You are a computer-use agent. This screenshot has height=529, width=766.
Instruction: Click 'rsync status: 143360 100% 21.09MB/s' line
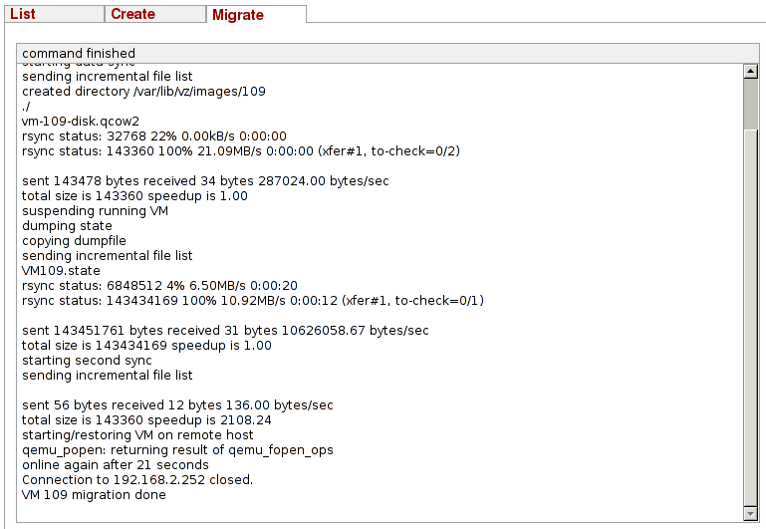click(241, 151)
